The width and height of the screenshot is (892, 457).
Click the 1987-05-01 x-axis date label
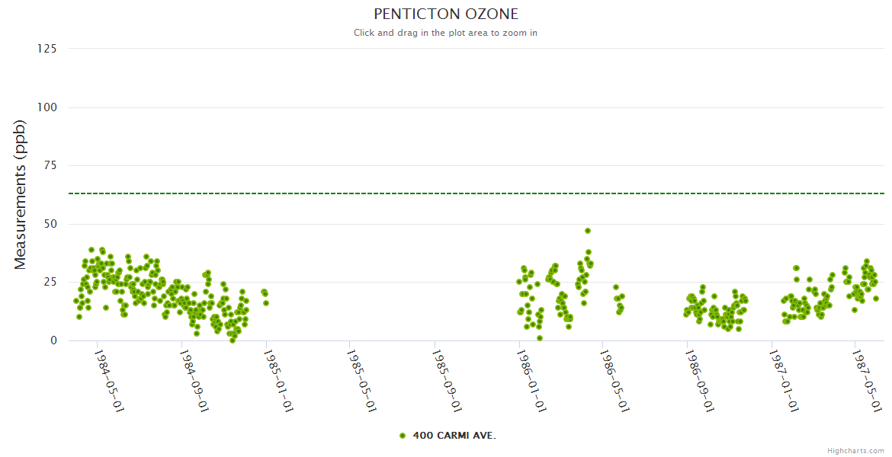coord(868,380)
